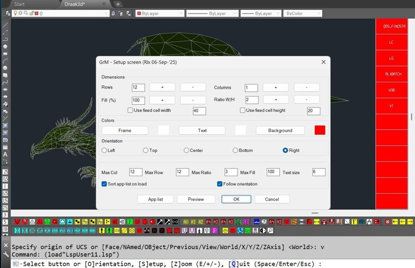The image size is (415, 268).
Task: Open the App list button
Action: click(x=155, y=199)
